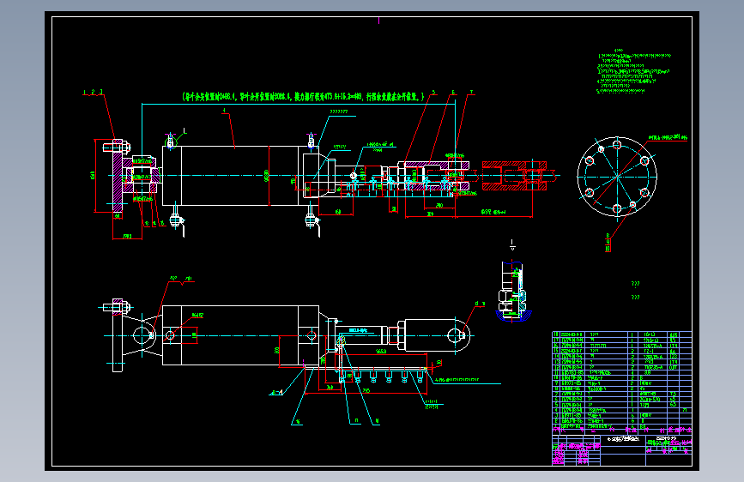This screenshot has height=482, width=744.
Task: Click the clevis eye hole in plan view
Action: [456, 335]
